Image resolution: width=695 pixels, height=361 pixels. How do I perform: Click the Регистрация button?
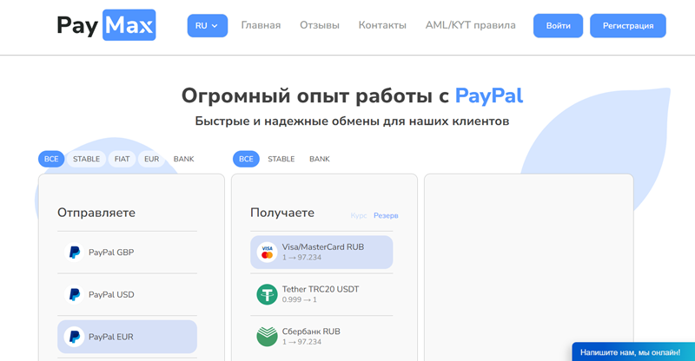point(627,26)
